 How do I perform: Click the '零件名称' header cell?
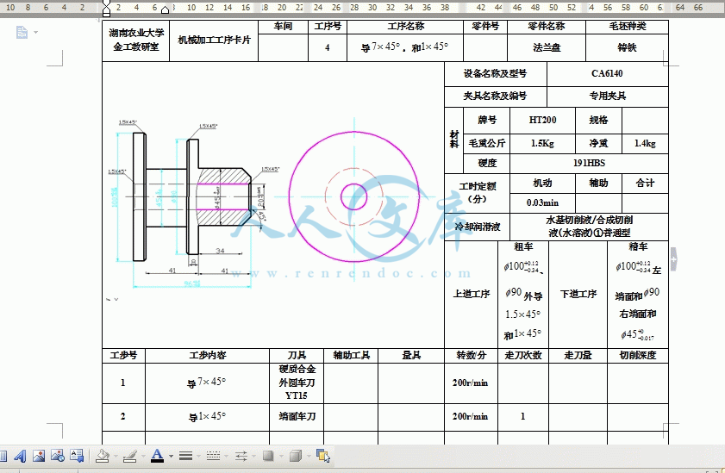click(547, 27)
